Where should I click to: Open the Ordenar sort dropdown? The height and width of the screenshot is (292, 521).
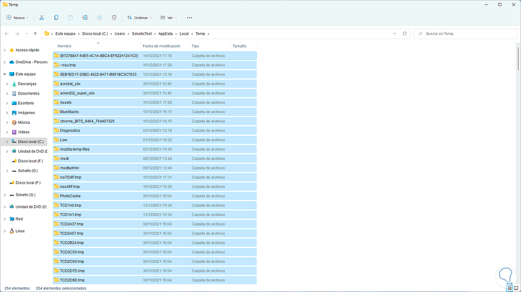tap(139, 18)
